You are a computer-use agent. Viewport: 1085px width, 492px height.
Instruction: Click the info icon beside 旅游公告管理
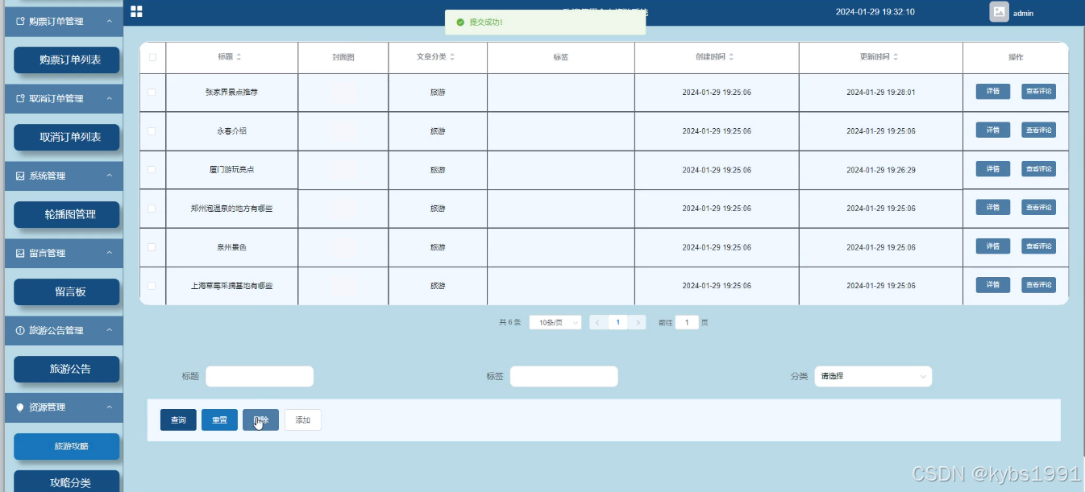pos(21,330)
